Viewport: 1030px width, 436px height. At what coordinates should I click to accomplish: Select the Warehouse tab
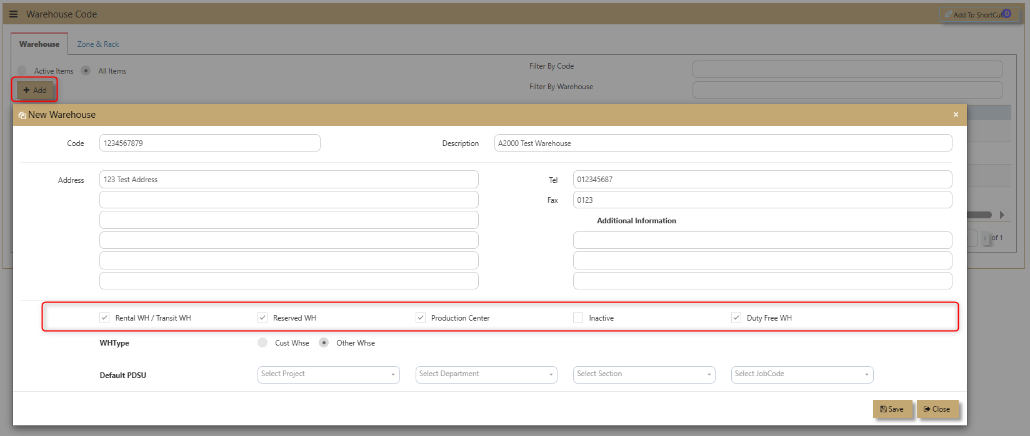[x=39, y=44]
